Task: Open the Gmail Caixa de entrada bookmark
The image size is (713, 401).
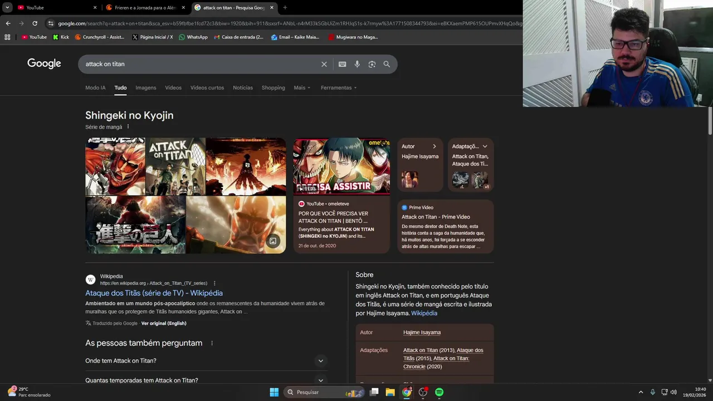Action: click(238, 37)
